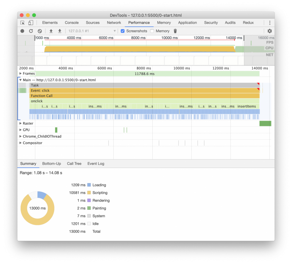Open the DevTools three-dot menu
Image resolution: width=292 pixels, height=264 pixels.
[x=270, y=23]
